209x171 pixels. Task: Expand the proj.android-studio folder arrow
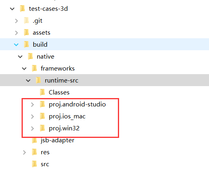(32, 105)
